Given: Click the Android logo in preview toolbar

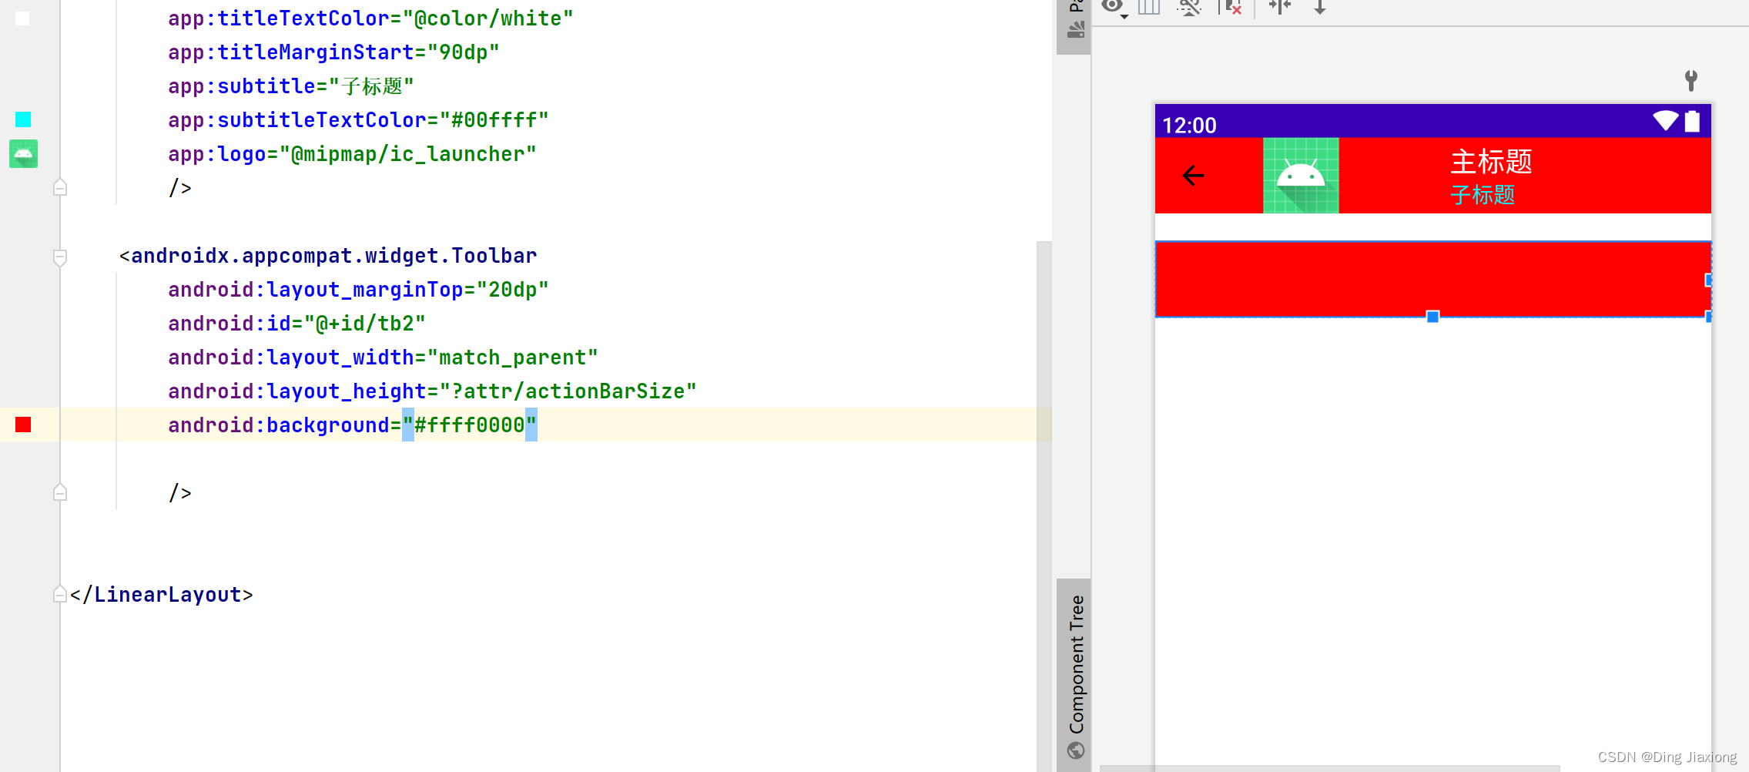Looking at the screenshot, I should click(x=1301, y=176).
